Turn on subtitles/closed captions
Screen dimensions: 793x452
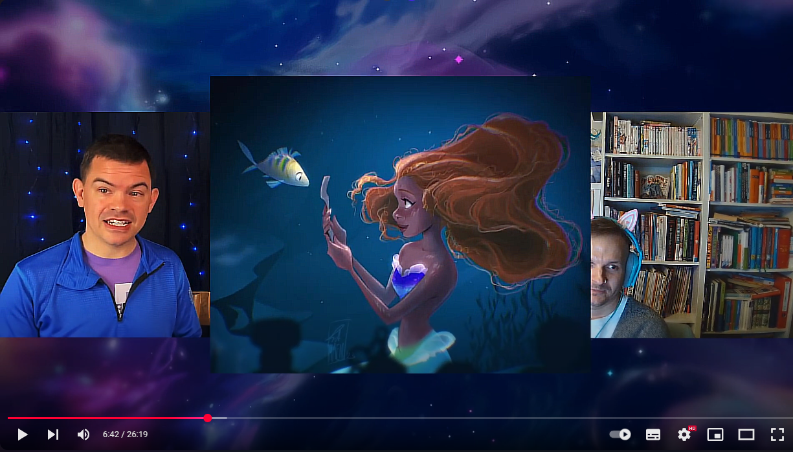coord(653,435)
